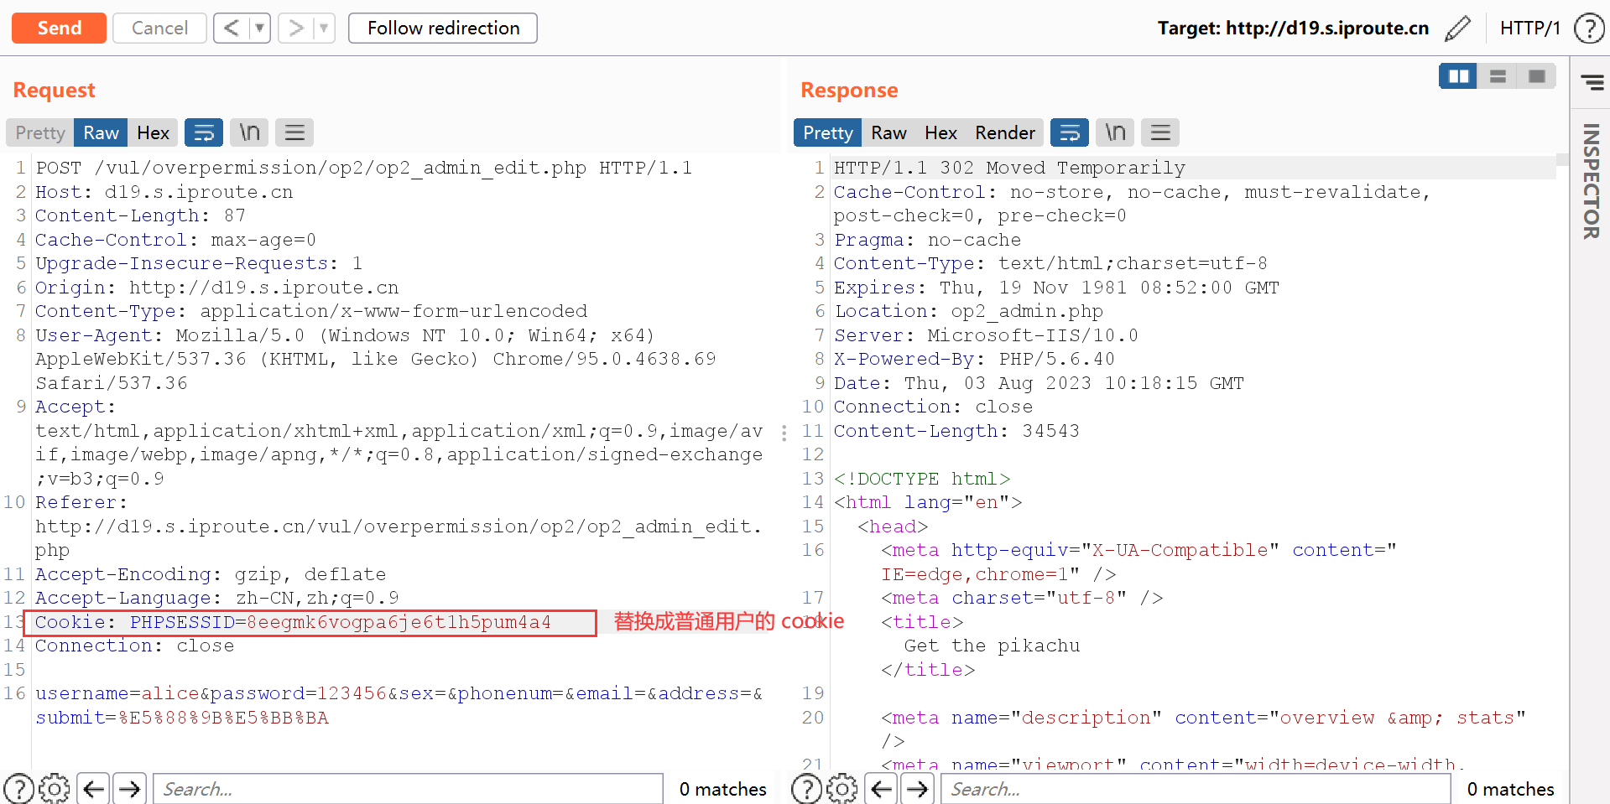This screenshot has width=1610, height=804.
Task: Open the settings gear under the Response panel
Action: (842, 789)
